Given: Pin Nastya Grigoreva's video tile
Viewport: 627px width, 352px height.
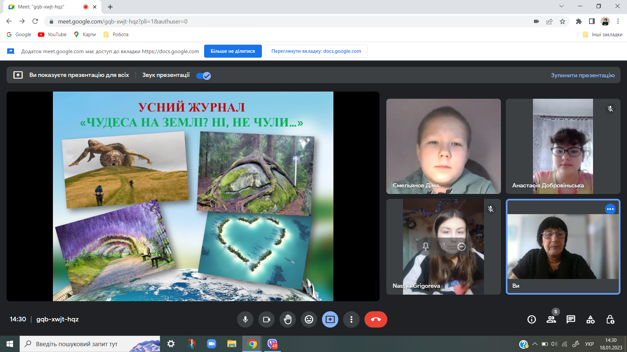Looking at the screenshot, I should point(426,247).
